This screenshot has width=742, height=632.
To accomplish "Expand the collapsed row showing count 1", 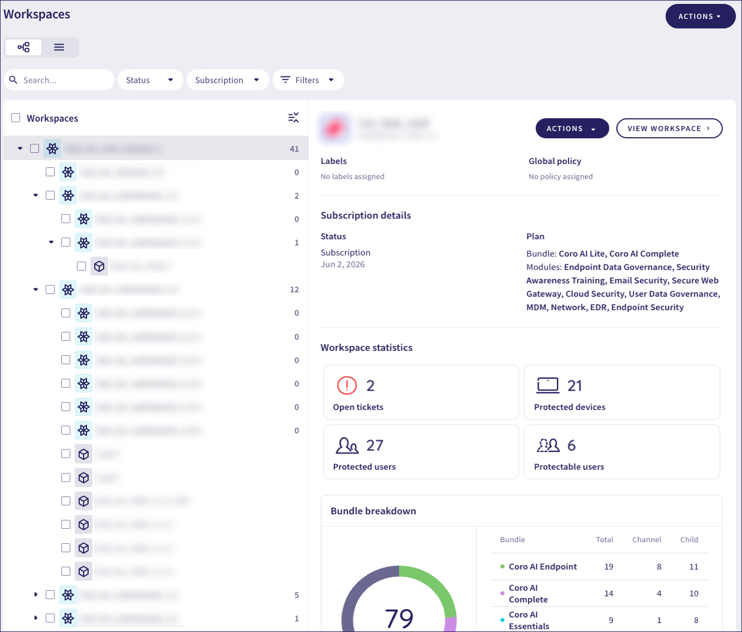I will [36, 618].
